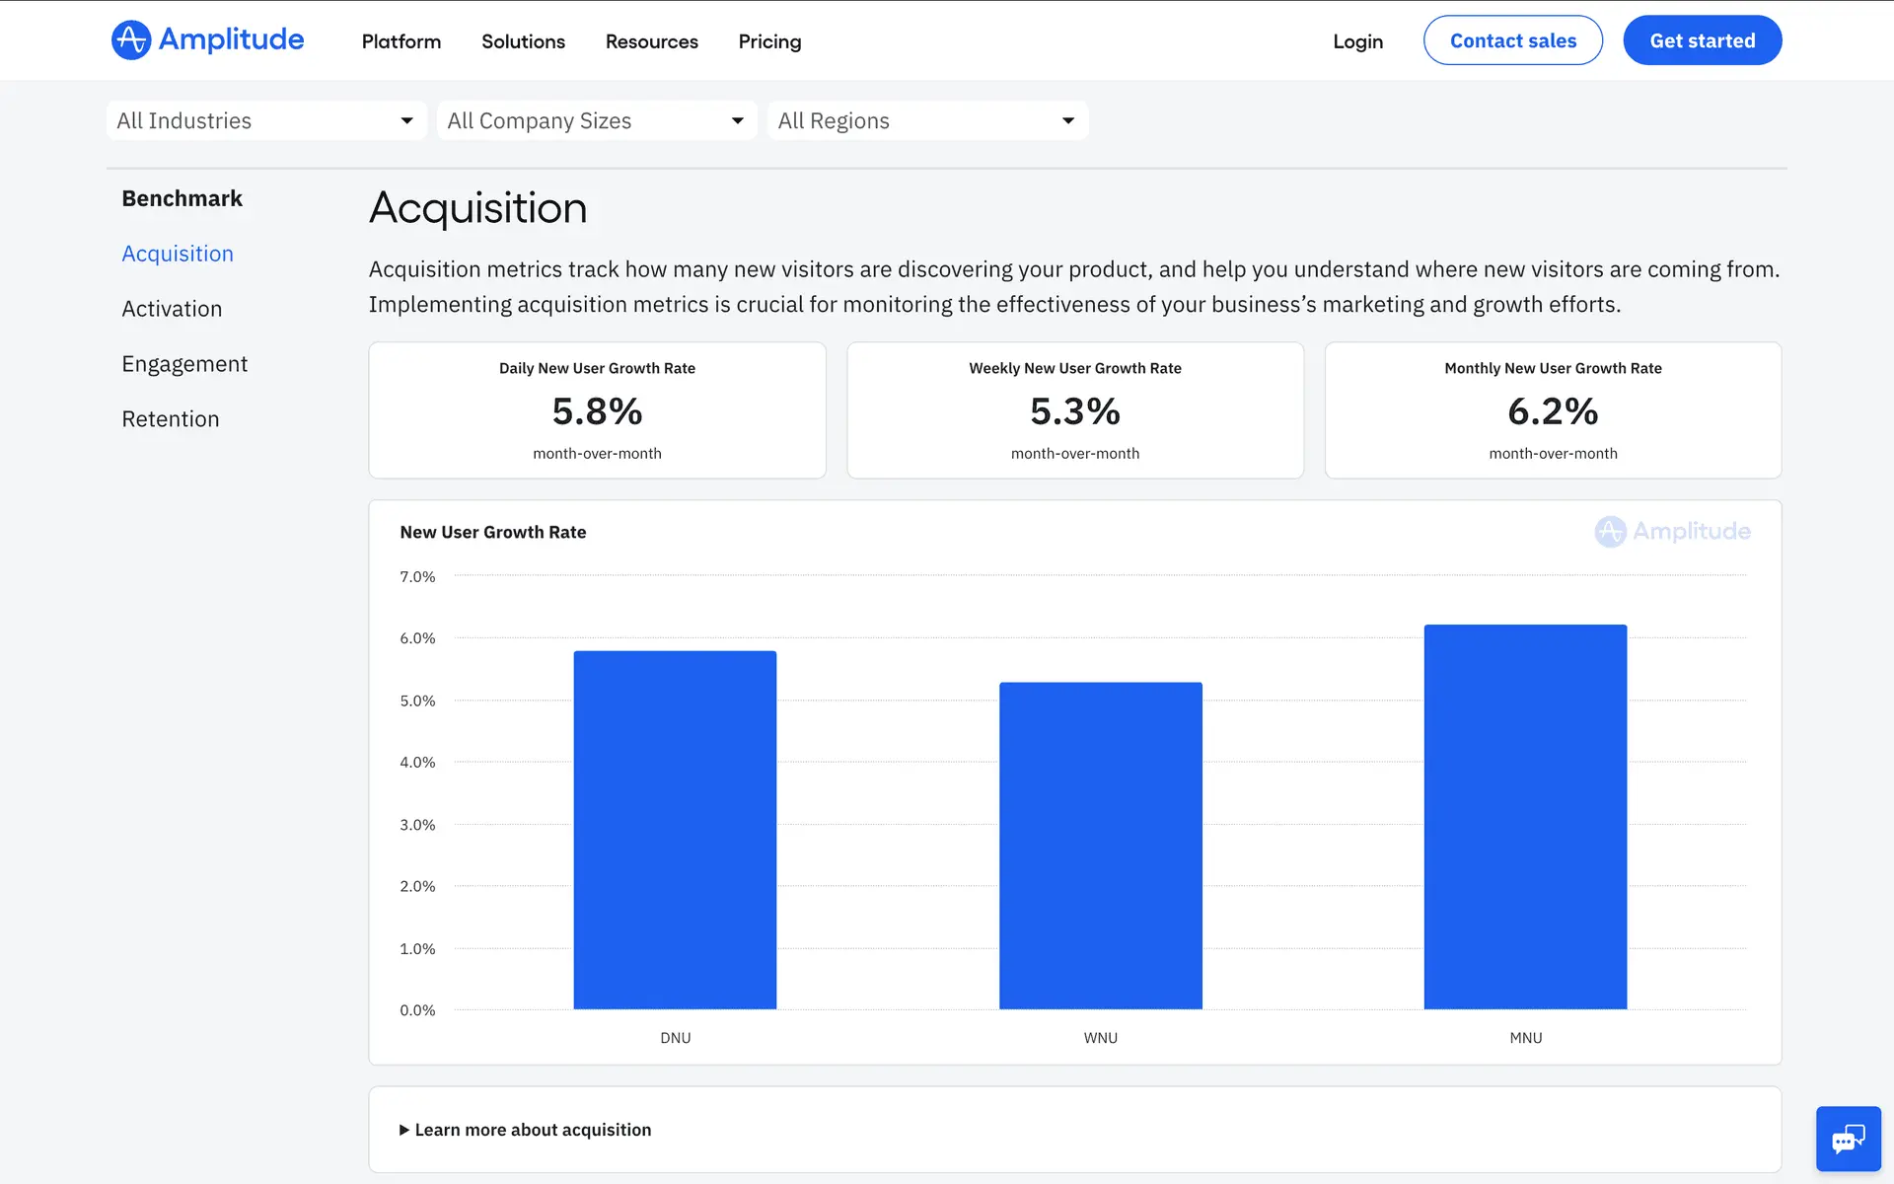Click the Amplitude logo in header

coord(207,40)
